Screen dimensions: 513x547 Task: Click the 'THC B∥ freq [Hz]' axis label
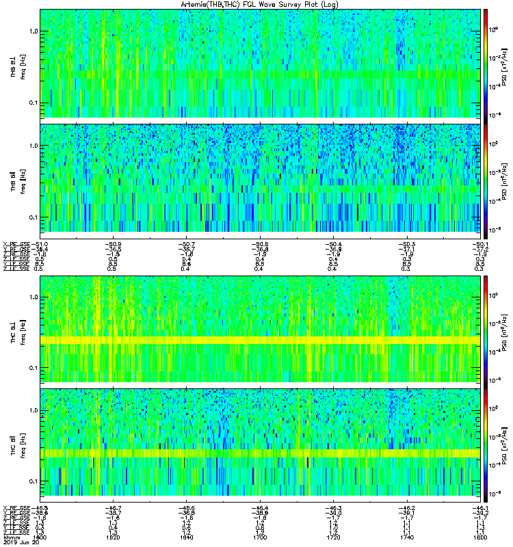[18, 446]
